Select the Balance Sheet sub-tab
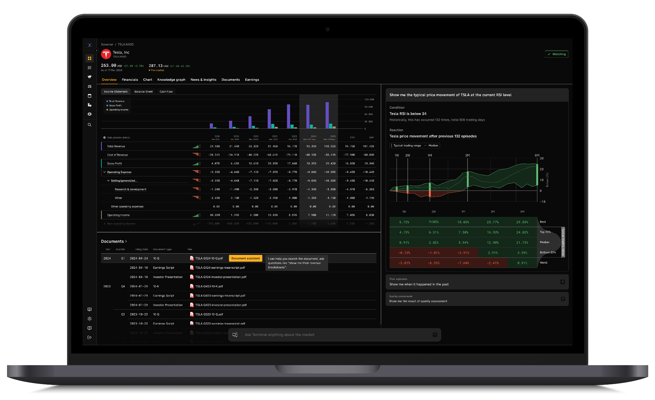The height and width of the screenshot is (400, 655). [x=144, y=92]
